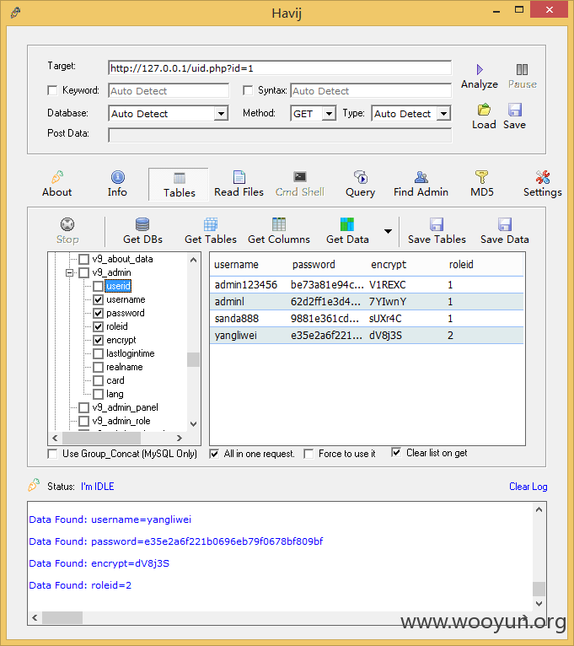Switch to the Tables tab
Viewport: 574px width, 646px height.
click(179, 185)
